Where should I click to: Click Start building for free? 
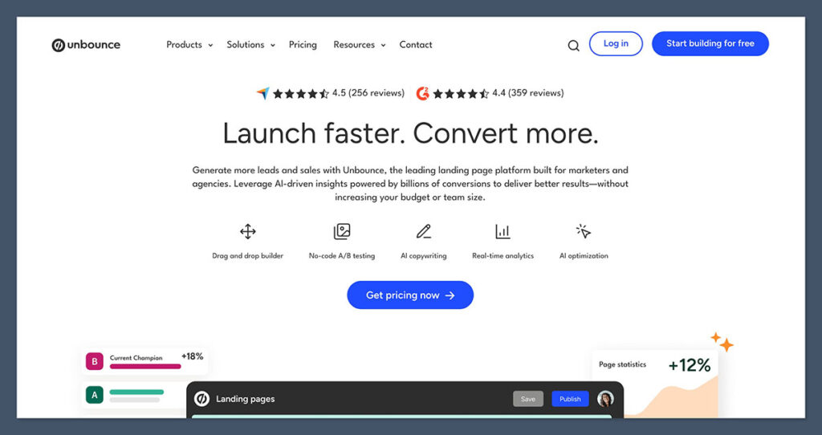[x=710, y=43]
